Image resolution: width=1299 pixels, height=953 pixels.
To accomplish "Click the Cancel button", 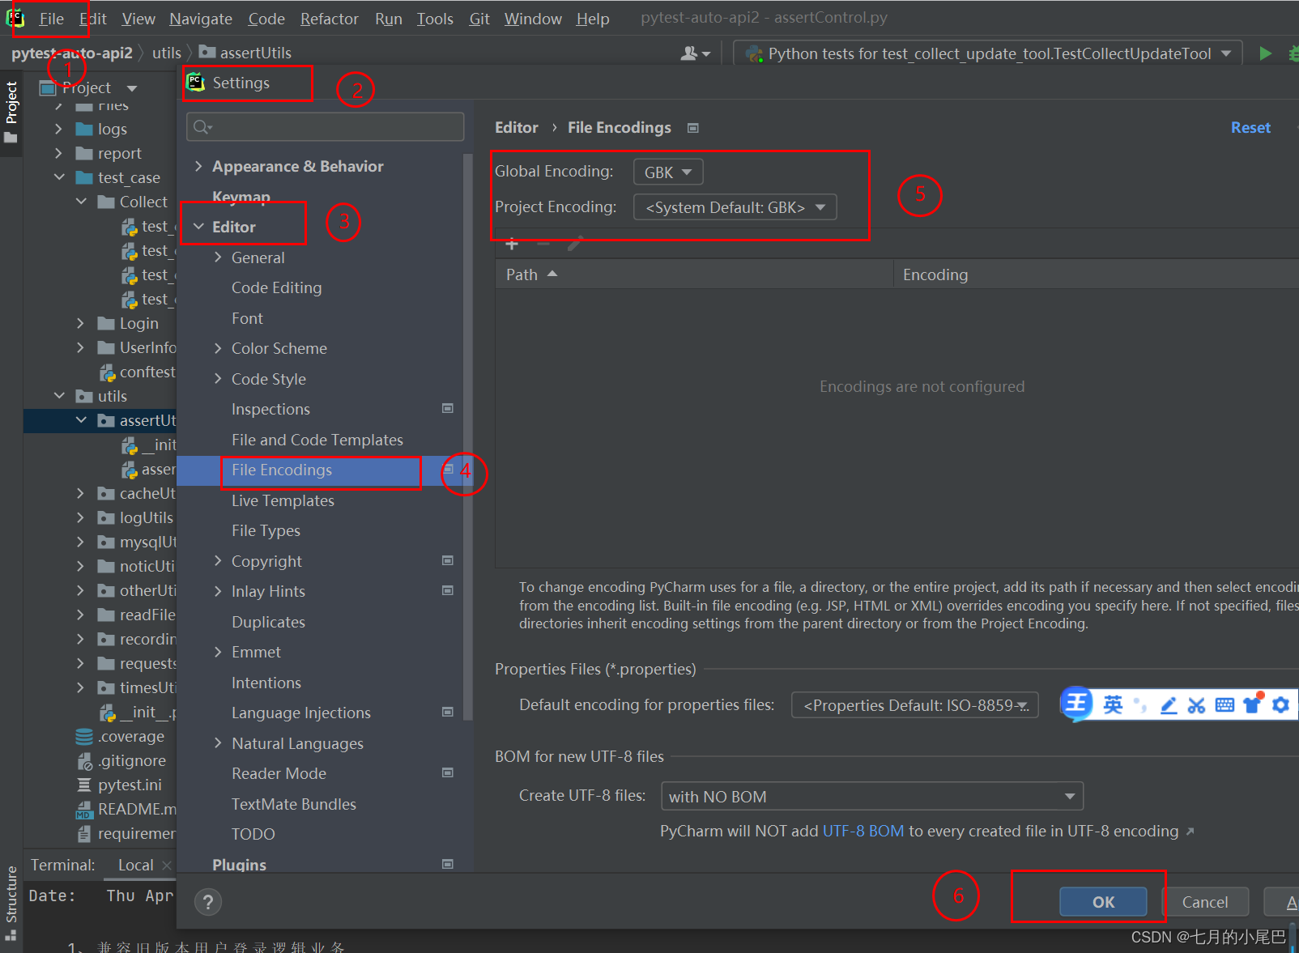I will point(1205,901).
